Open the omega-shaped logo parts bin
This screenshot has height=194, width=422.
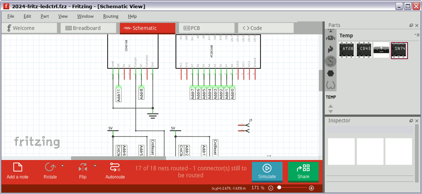tap(331, 85)
